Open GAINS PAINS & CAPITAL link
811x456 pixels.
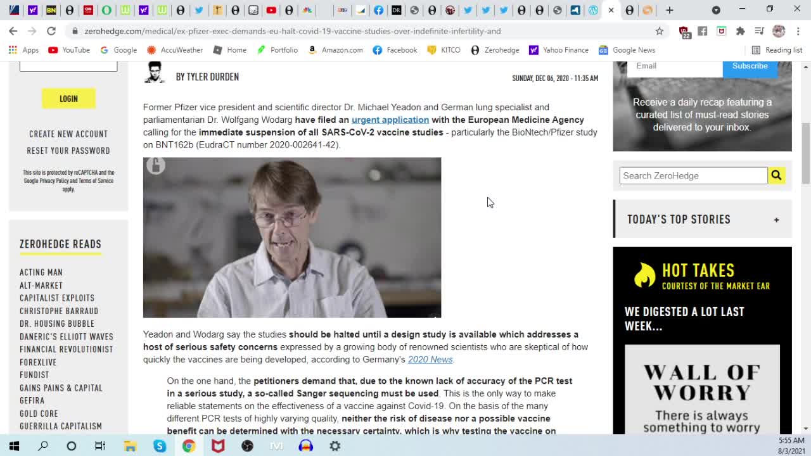(61, 388)
